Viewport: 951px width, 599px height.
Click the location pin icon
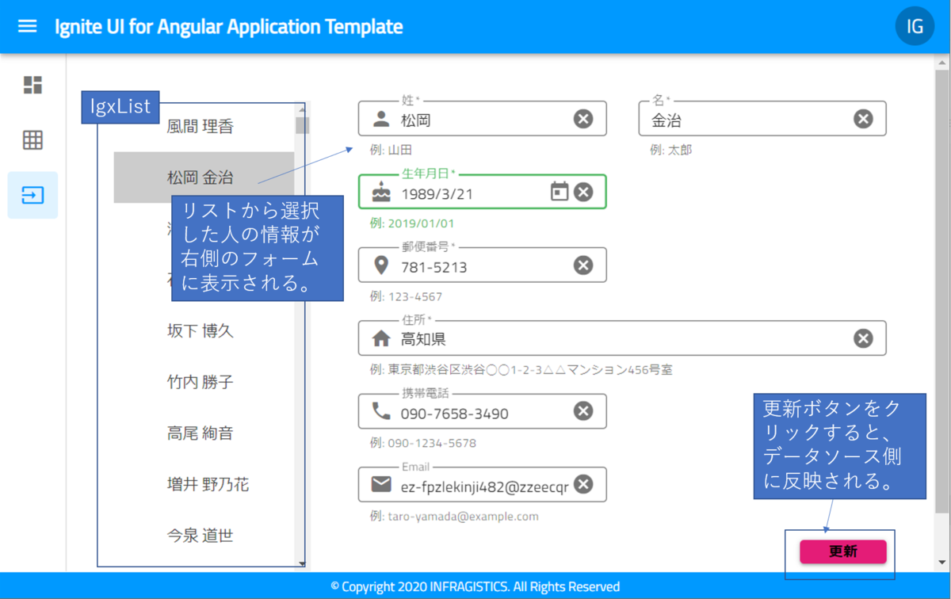click(x=381, y=265)
